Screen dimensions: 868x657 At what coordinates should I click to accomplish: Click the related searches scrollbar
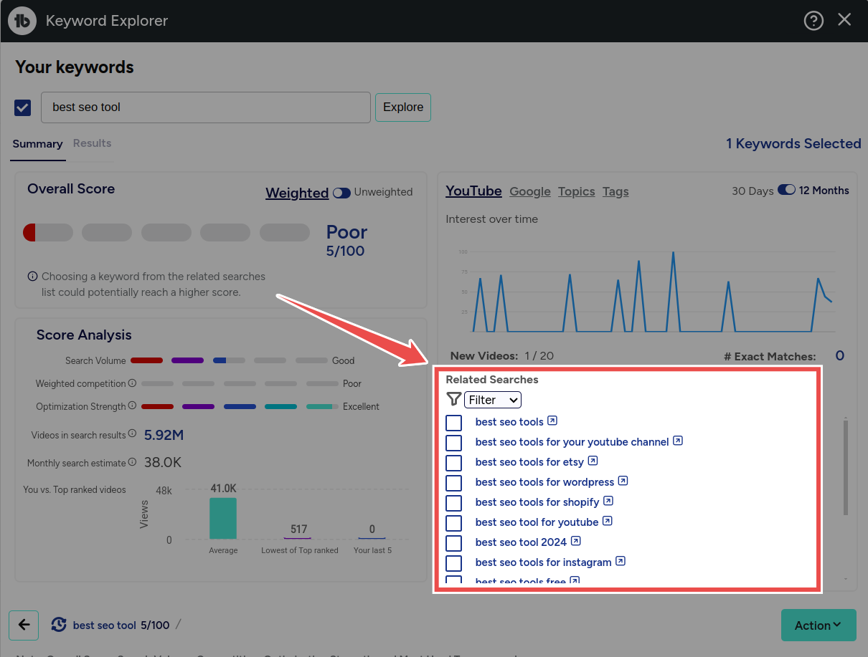tap(846, 467)
